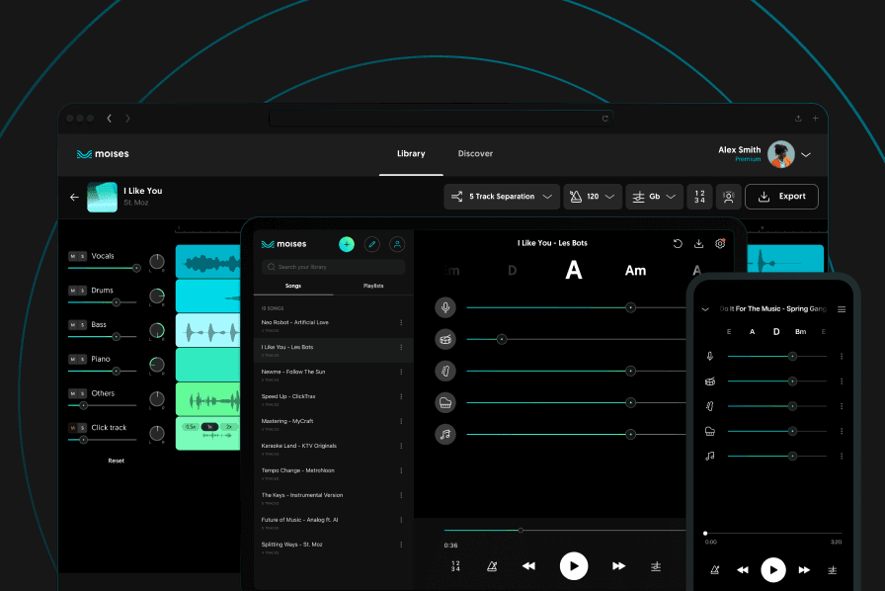Click the metronome icon in tablet player
This screenshot has height=591, width=885.
(x=491, y=566)
